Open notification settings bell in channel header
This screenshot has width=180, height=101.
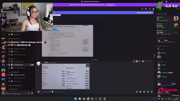[146, 9]
